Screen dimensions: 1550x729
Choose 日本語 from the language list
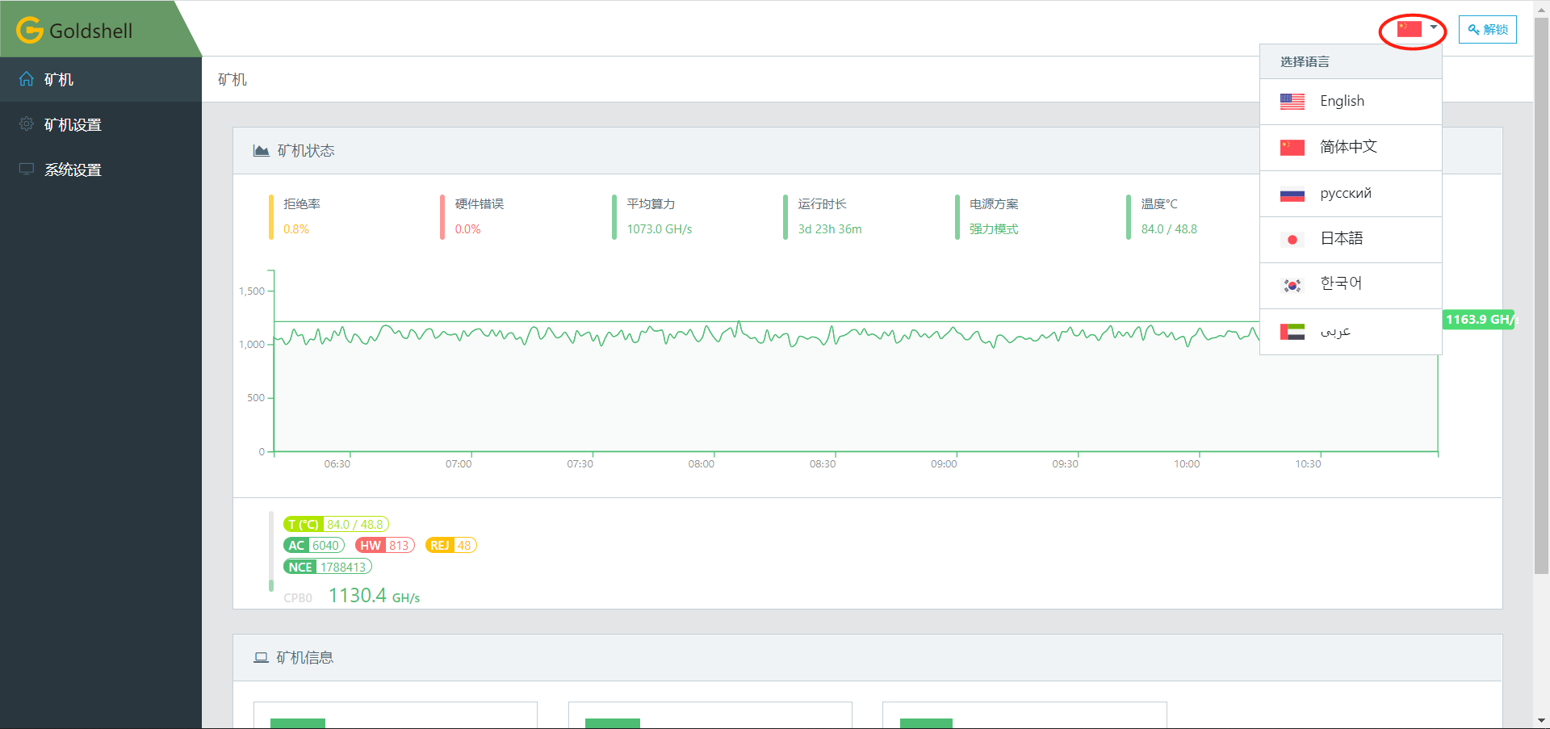(1341, 239)
